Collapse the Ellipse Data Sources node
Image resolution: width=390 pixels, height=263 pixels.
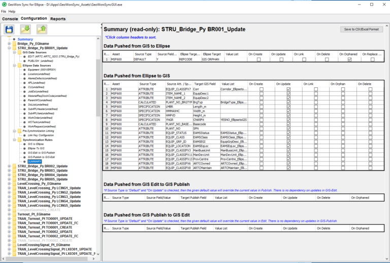[x=14, y=65]
